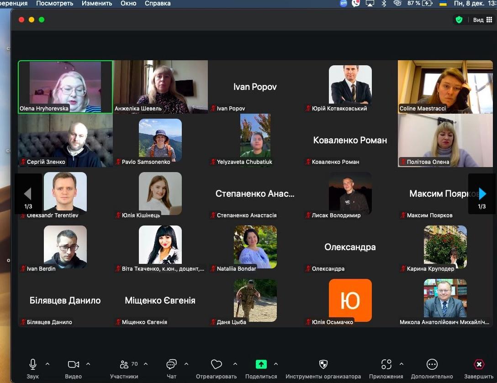Image resolution: width=497 pixels, height=383 pixels.
Task: Open the Participants panel icon
Action: [x=124, y=364]
